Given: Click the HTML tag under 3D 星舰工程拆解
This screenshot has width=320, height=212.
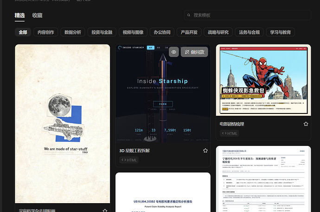Looking at the screenshot, I should (x=129, y=160).
